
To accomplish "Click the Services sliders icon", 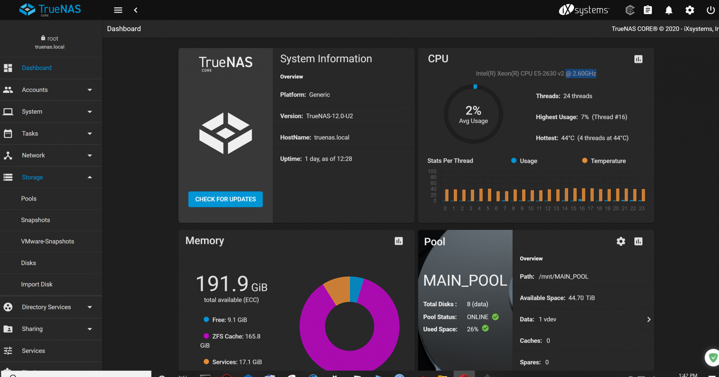I will (x=8, y=351).
